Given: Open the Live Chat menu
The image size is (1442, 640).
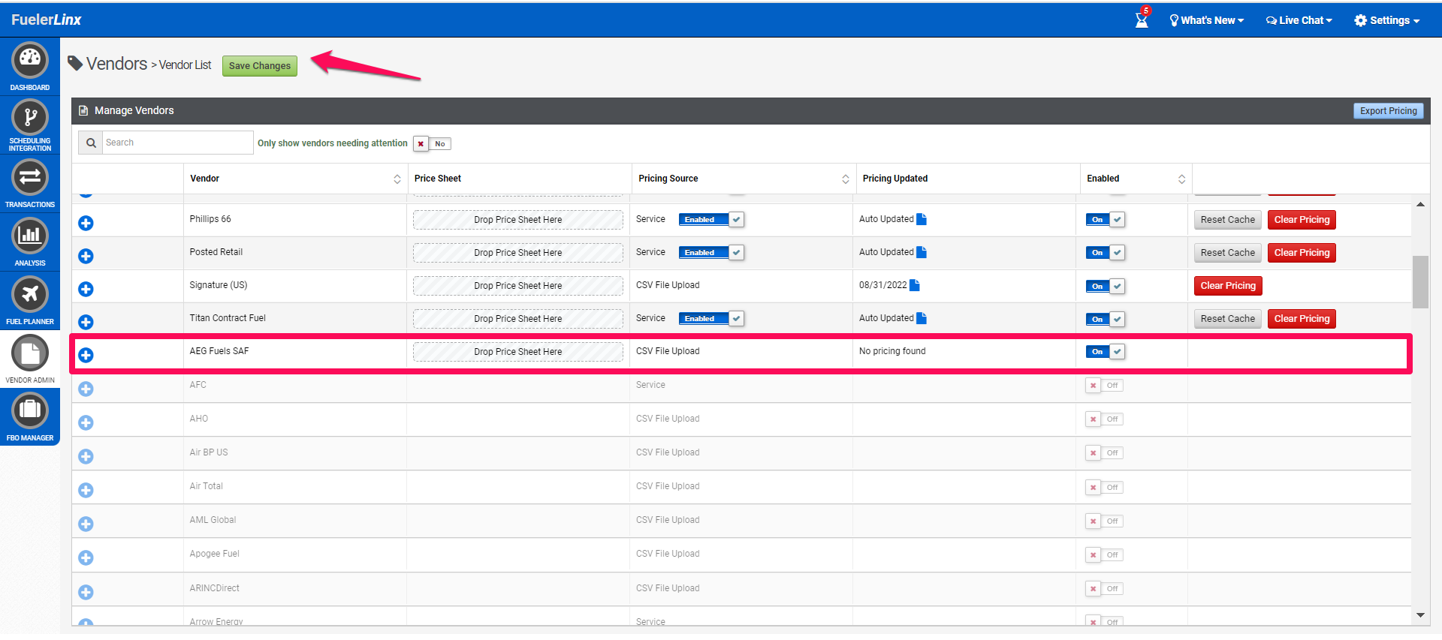Looking at the screenshot, I should (1299, 20).
